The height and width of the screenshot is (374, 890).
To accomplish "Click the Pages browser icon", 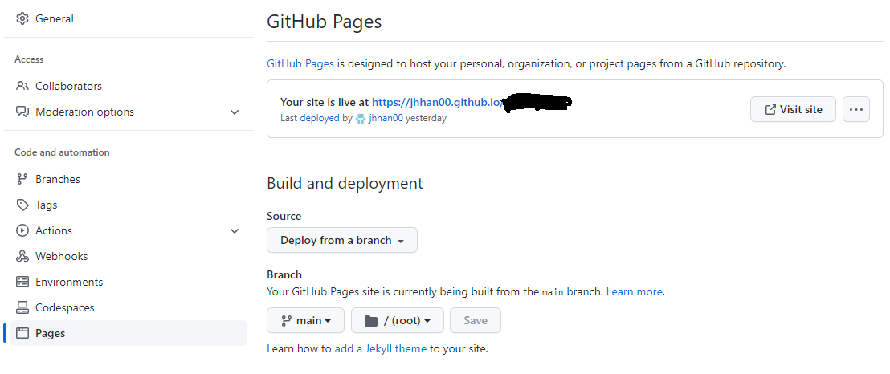I will tap(22, 333).
